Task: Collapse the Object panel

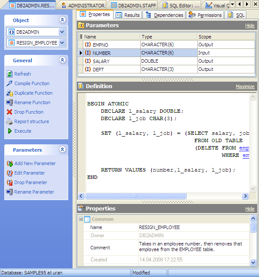Action: point(62,19)
